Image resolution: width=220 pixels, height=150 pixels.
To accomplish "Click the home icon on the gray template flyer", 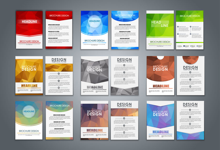I will pos(124,65).
